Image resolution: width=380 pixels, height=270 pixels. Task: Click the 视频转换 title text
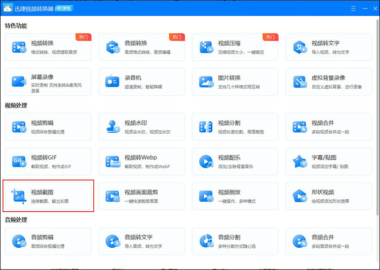coord(42,43)
